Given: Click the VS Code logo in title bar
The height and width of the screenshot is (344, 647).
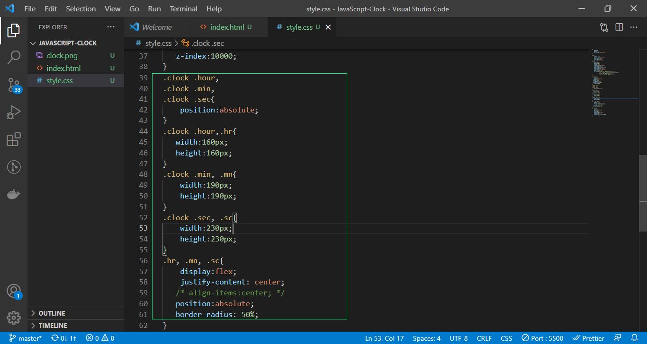Looking at the screenshot, I should [x=9, y=9].
